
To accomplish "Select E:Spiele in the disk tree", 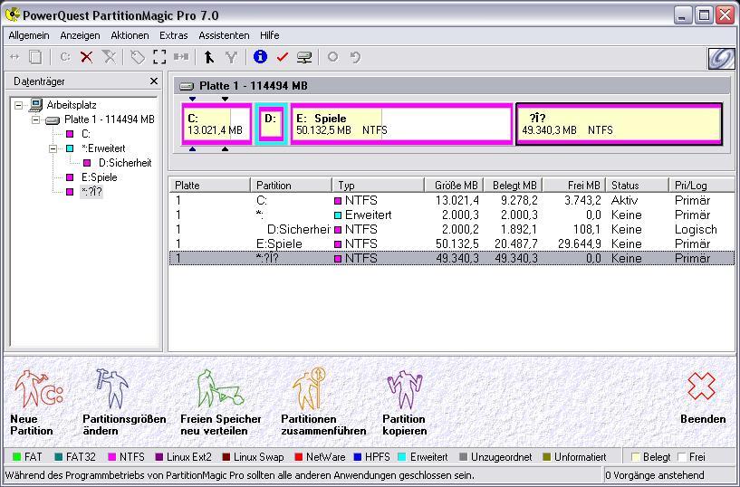I will tap(99, 177).
